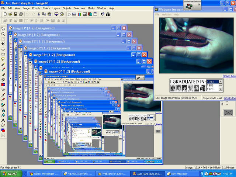The height and width of the screenshot is (177, 236).
Task: Open the Selections menu
Action: coord(80,8)
